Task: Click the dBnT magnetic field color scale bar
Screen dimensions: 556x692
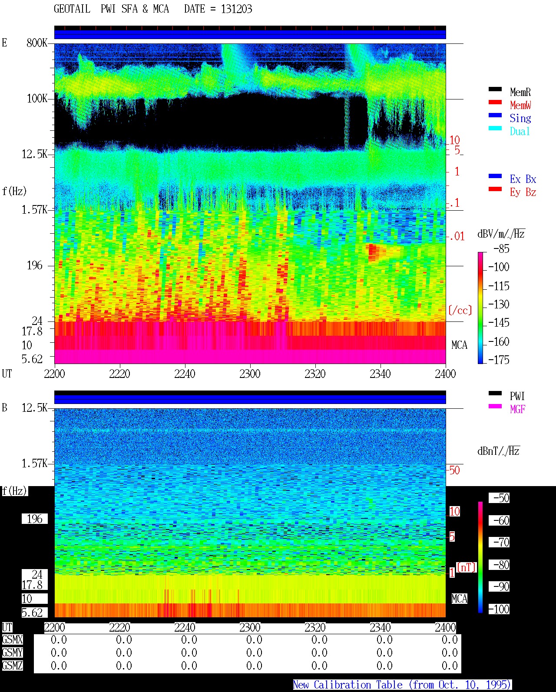Action: coord(480,557)
